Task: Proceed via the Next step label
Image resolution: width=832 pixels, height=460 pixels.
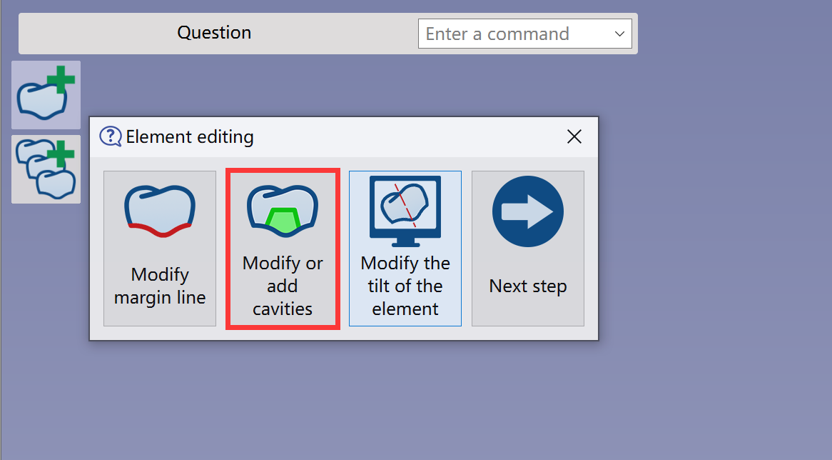Action: pyautogui.click(x=528, y=286)
